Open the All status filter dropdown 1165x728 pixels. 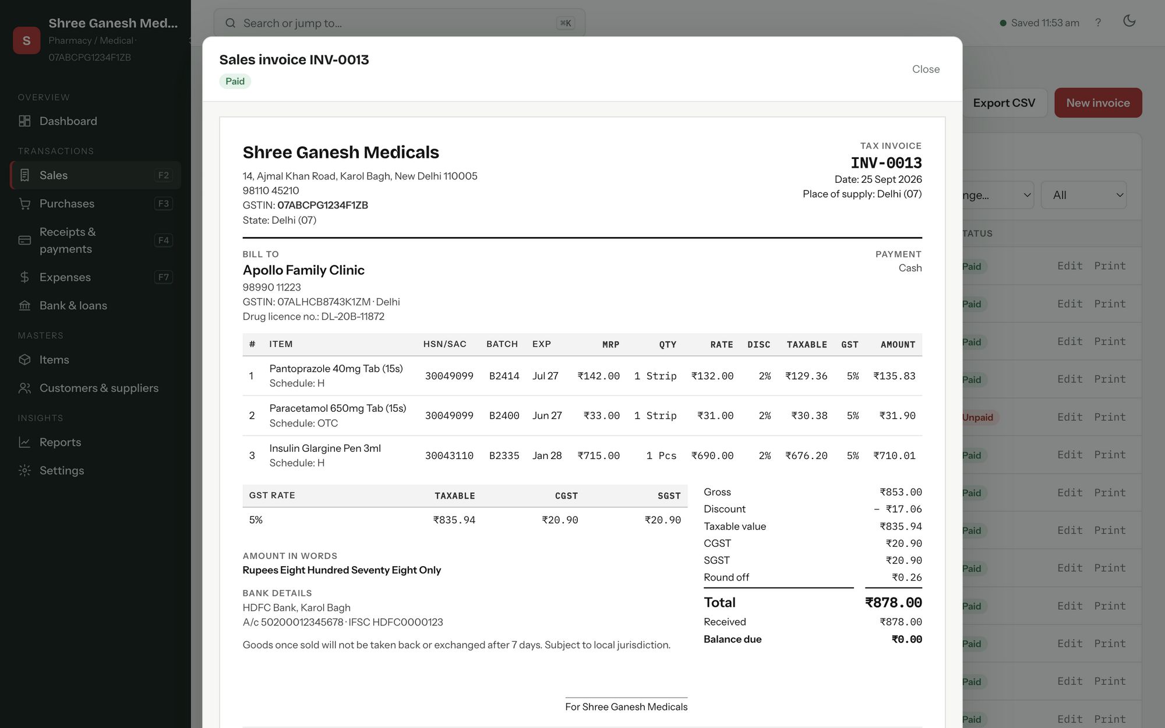(1084, 195)
